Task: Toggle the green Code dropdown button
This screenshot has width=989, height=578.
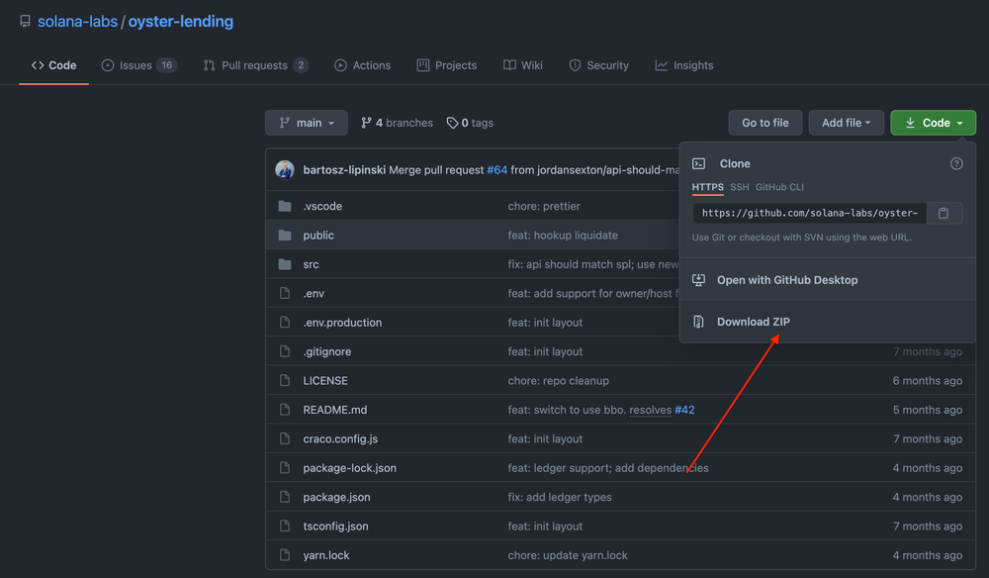Action: pyautogui.click(x=933, y=123)
